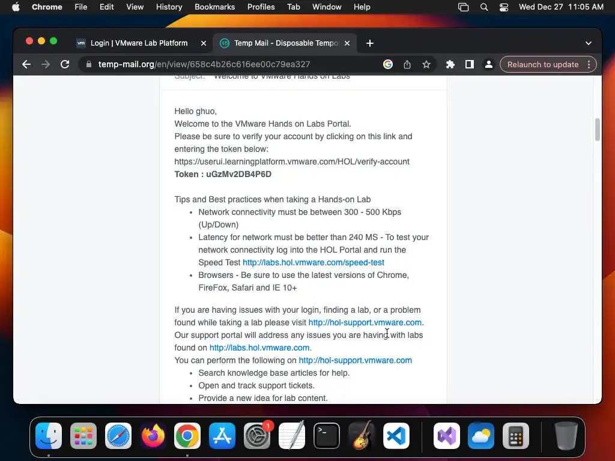The width and height of the screenshot is (615, 461).
Task: Open App Store from the Dock
Action: click(222, 436)
